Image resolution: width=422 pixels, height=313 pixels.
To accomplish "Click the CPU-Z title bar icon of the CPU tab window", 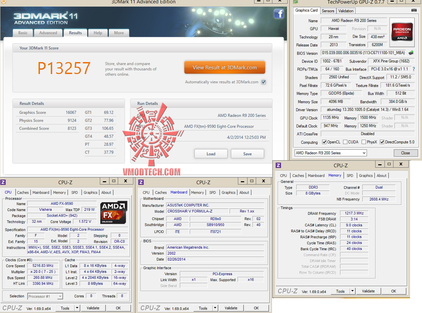I will tap(3, 182).
